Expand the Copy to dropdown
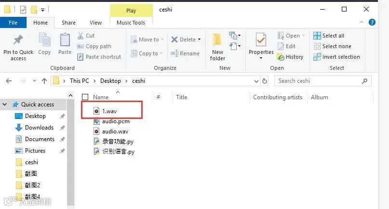389x209 pixels. tap(161, 53)
